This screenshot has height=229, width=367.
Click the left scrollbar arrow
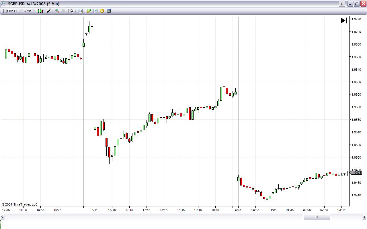point(2,217)
